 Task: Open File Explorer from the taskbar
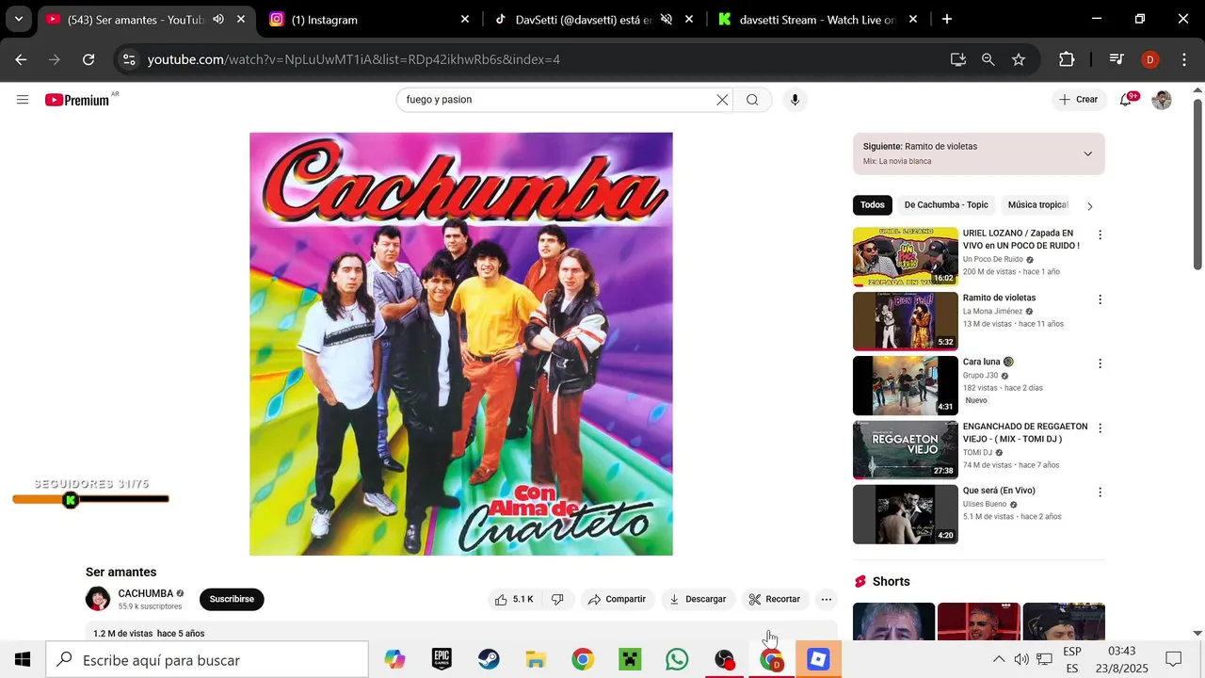536,659
